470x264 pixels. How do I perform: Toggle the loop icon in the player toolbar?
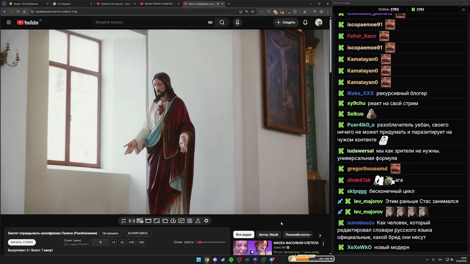(x=123, y=221)
